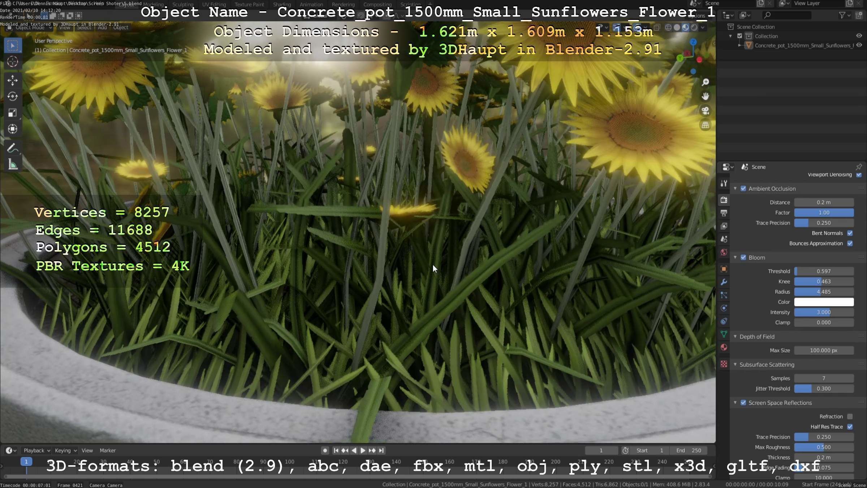867x488 pixels.
Task: Select the Measure ruler tool
Action: [x=13, y=164]
